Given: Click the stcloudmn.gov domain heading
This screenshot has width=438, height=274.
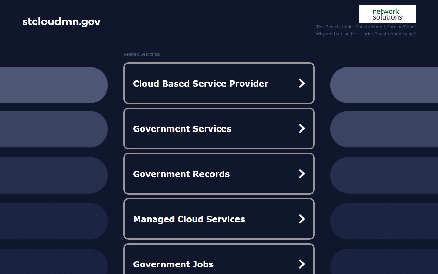Looking at the screenshot, I should pos(61,22).
